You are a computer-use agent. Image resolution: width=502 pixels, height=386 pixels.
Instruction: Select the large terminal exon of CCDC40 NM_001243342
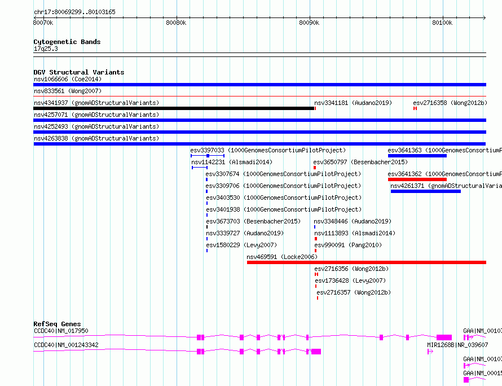tap(316, 352)
